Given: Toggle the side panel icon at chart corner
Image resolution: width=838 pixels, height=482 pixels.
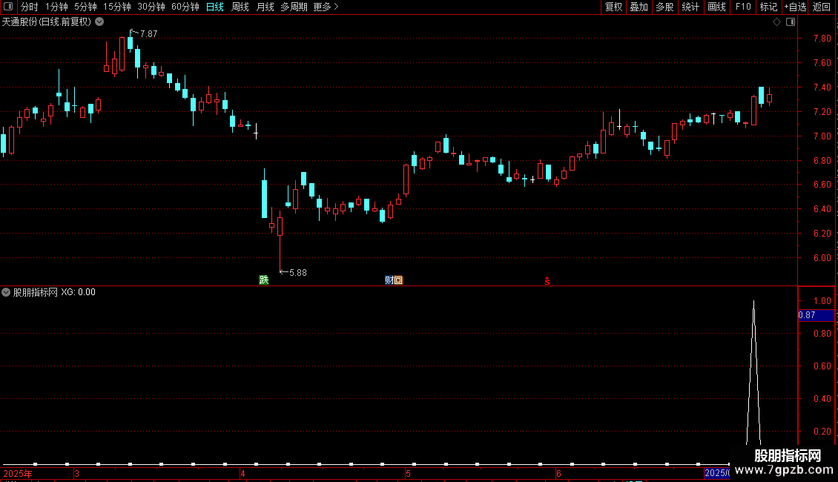Looking at the screenshot, I should 791,22.
